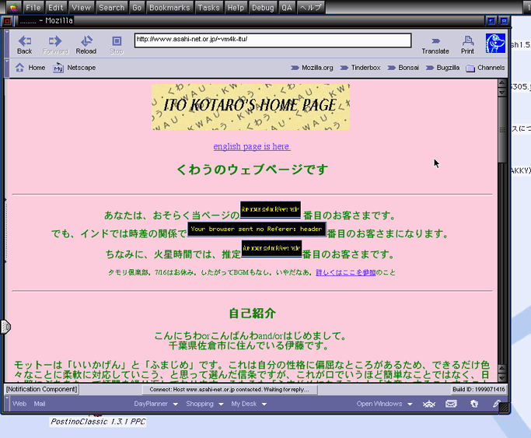Click into the URL address field
The height and width of the screenshot is (438, 531).
tap(272, 40)
